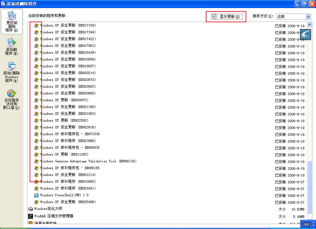Click the title bar program icon

click(x=3, y=4)
